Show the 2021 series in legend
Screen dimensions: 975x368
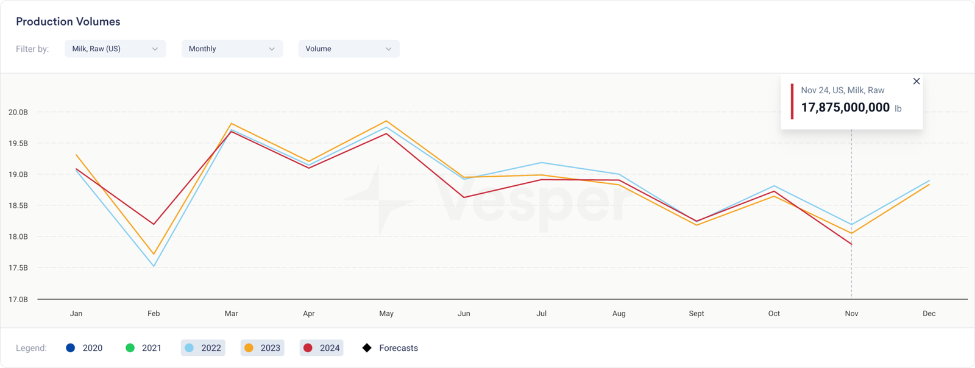click(143, 348)
